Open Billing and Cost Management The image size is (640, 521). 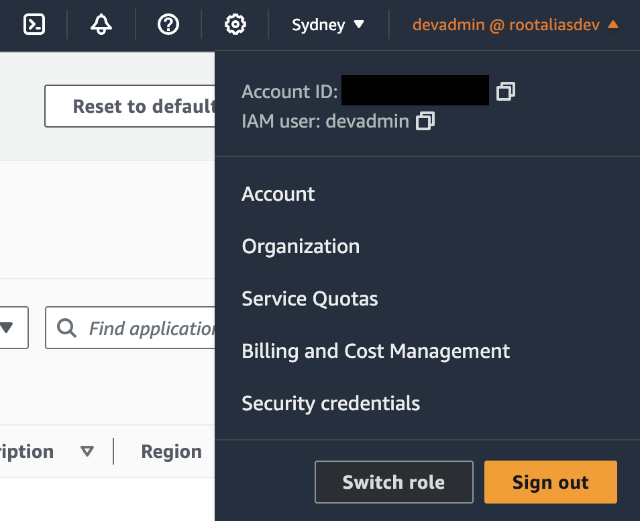click(376, 351)
